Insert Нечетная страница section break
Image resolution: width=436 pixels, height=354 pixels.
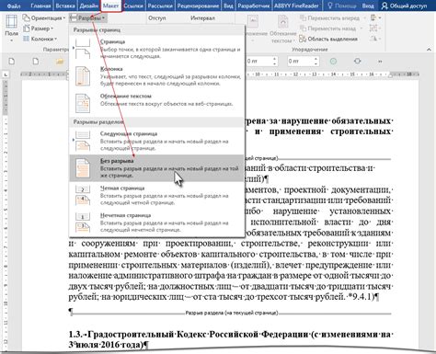click(157, 223)
